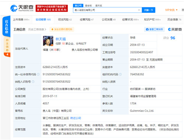The image size is (184, 140).
Task: Open the 经营风险 47 tab
Action: click(87, 19)
